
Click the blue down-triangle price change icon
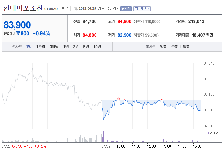pos(18,33)
